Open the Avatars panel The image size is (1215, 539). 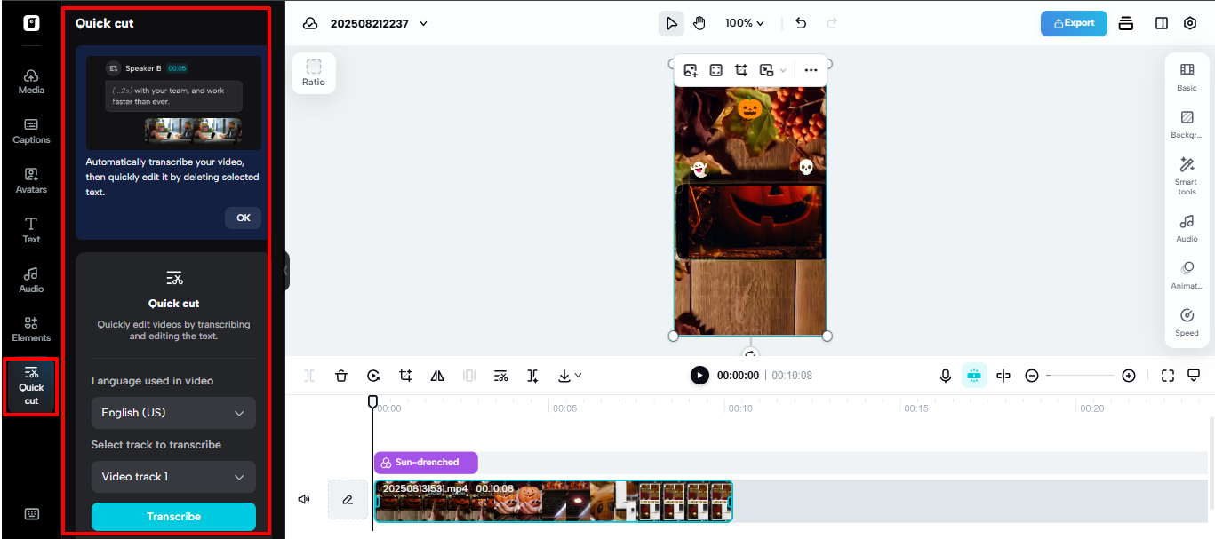(x=31, y=180)
